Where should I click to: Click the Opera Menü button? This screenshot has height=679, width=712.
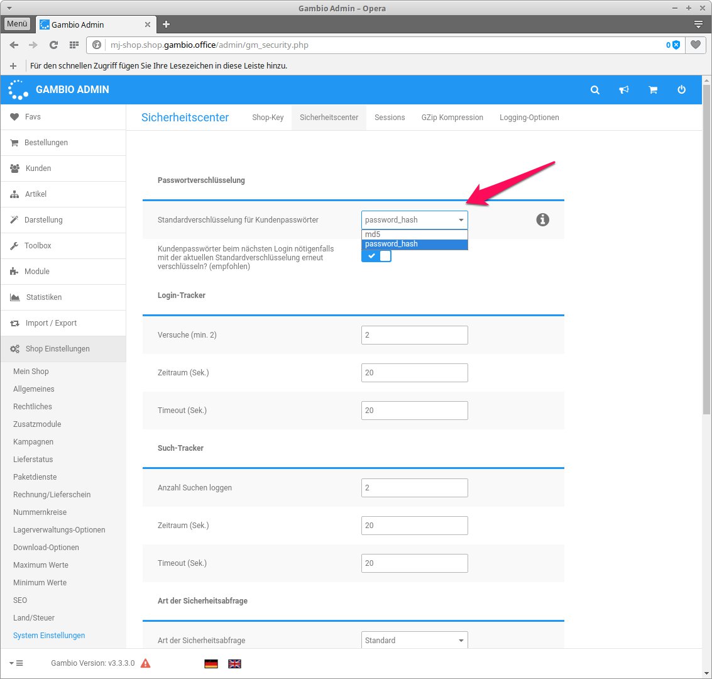pyautogui.click(x=17, y=24)
